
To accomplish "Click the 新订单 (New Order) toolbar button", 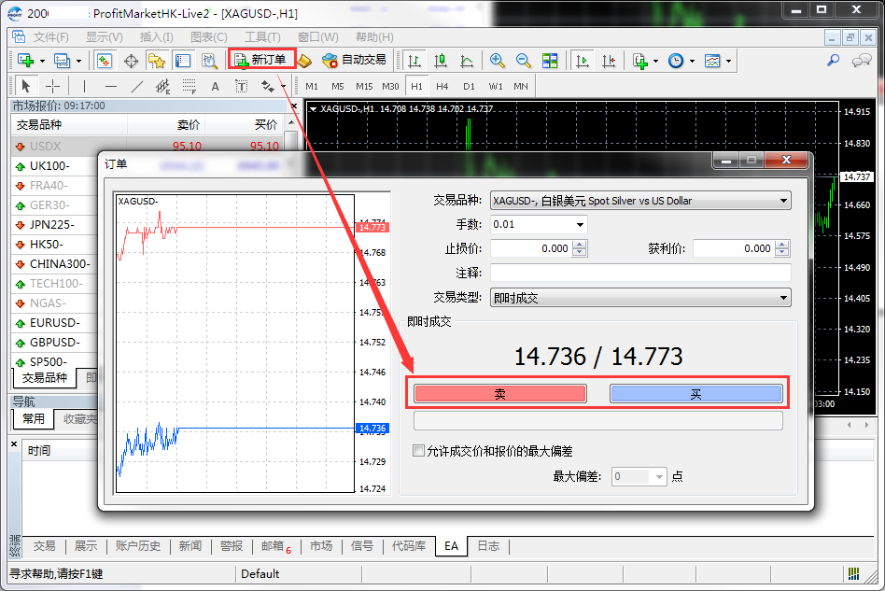I will pos(261,60).
